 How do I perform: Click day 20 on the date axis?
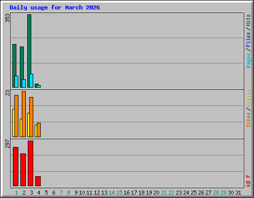click(x=156, y=193)
